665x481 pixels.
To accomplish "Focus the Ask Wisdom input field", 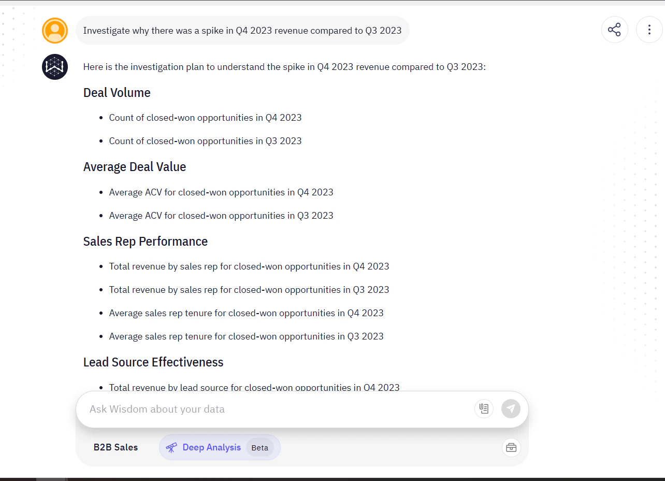I will pyautogui.click(x=274, y=409).
